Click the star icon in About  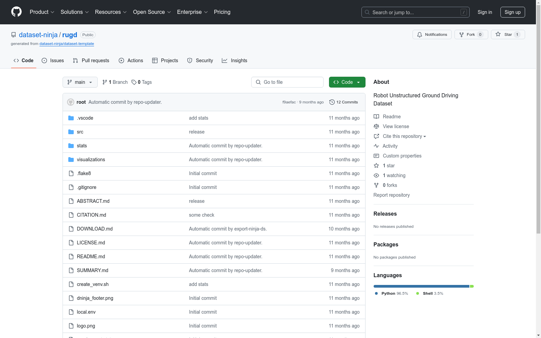click(376, 166)
